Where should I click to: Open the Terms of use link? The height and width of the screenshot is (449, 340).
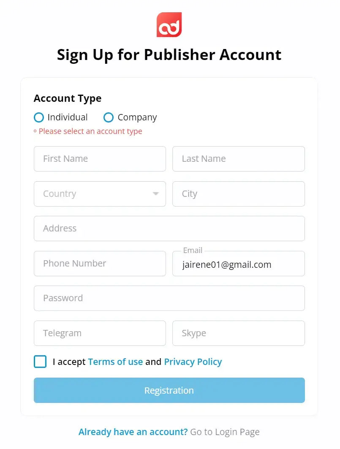pos(115,362)
